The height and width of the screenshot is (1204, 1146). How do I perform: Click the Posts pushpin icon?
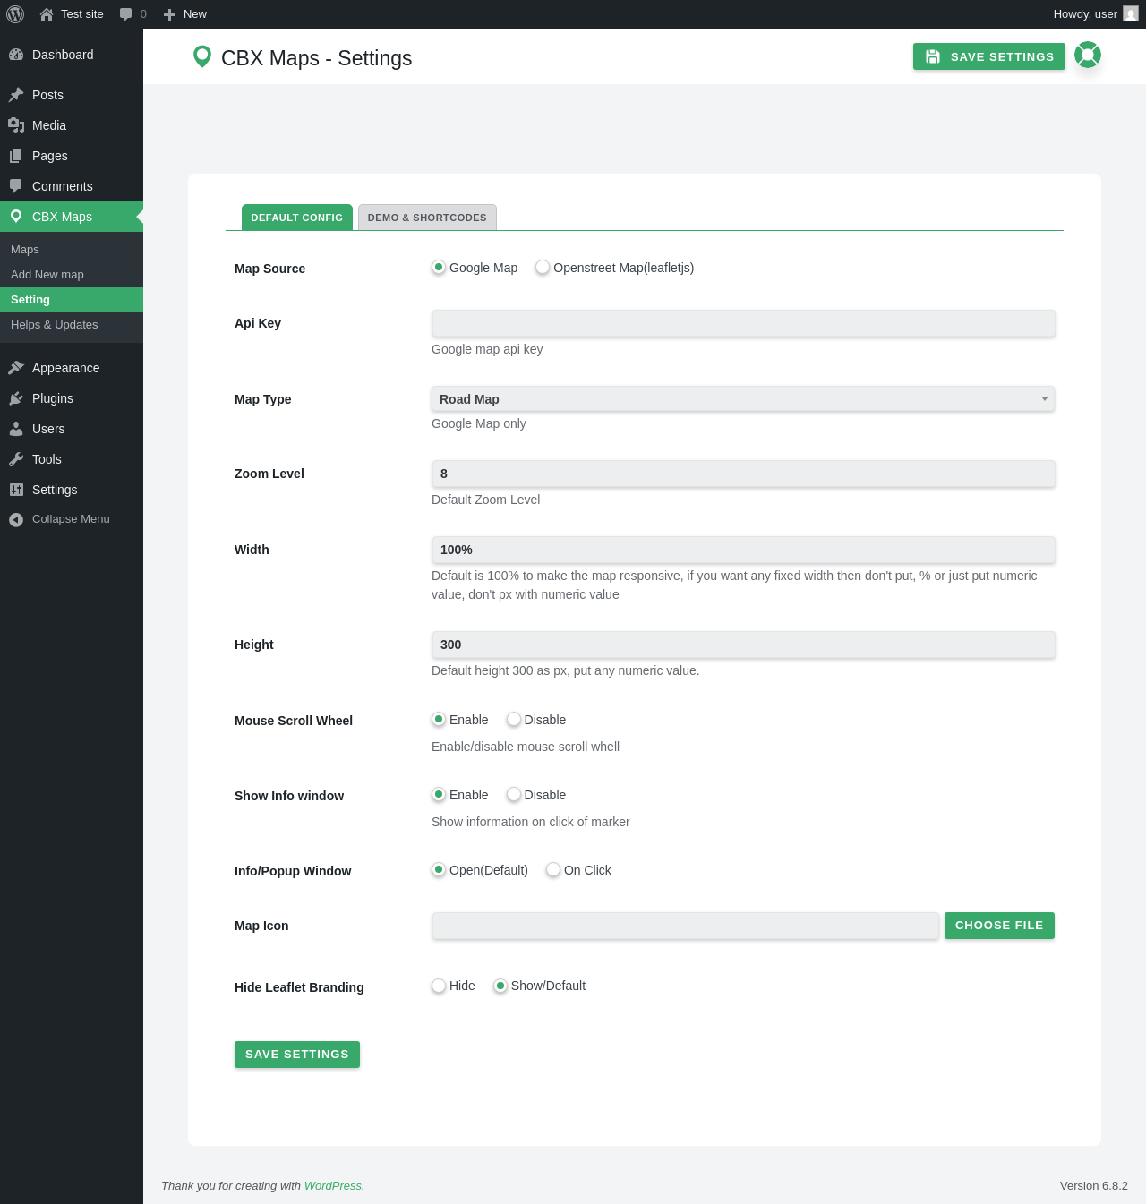(x=16, y=95)
